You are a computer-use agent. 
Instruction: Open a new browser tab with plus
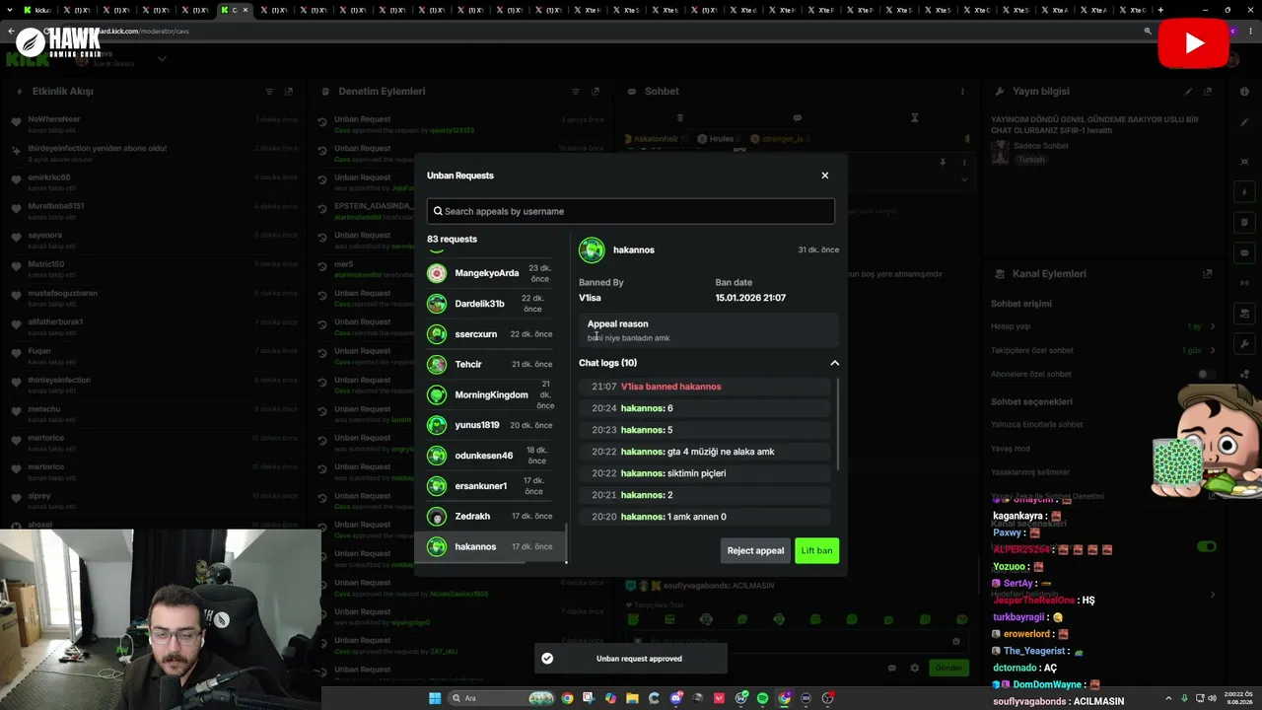(x=1160, y=10)
